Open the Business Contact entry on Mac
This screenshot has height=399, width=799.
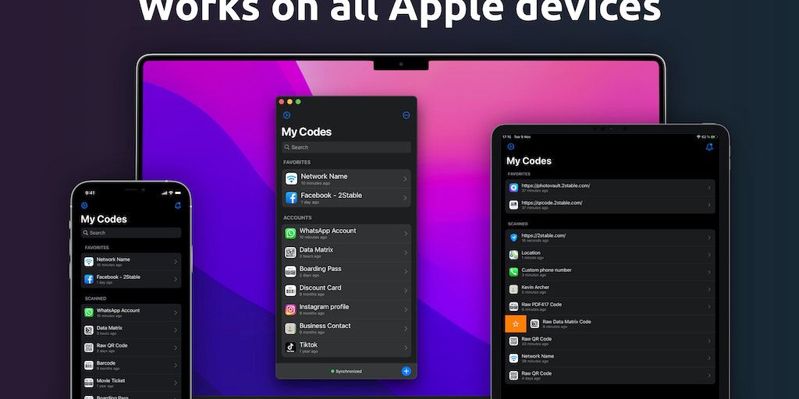point(346,328)
